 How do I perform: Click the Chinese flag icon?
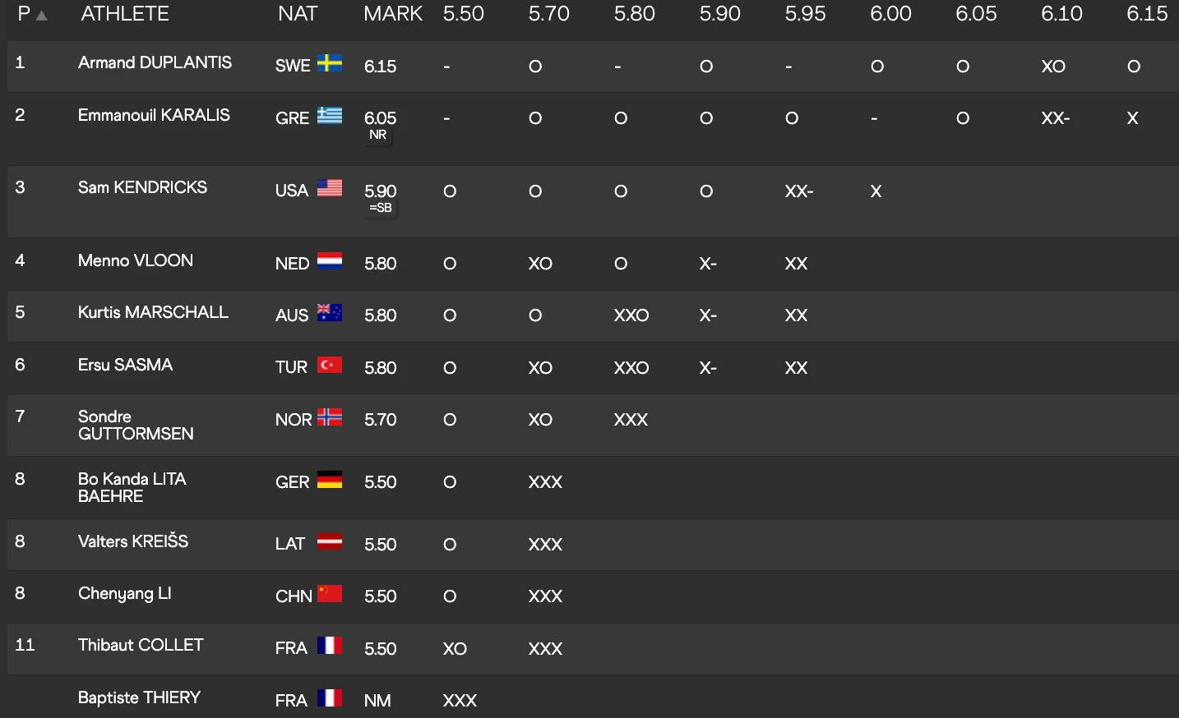pyautogui.click(x=330, y=594)
